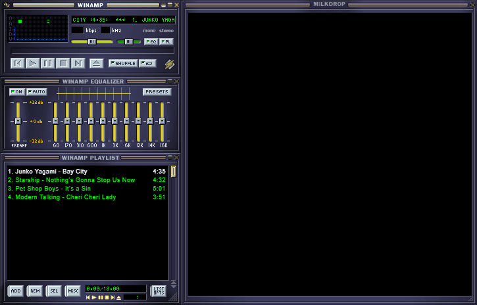This screenshot has height=305, width=477.
Task: Click the O options letter in clutter bar
Action: click(x=11, y=18)
